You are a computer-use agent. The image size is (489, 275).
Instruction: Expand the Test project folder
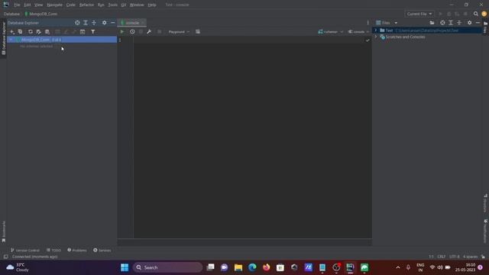pyautogui.click(x=376, y=31)
